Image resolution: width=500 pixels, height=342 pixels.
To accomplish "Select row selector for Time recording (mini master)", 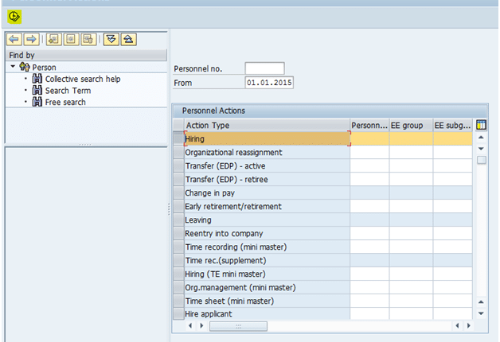I will (x=178, y=247).
